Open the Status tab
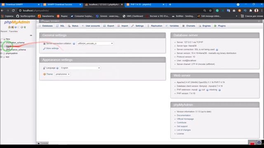This screenshot has height=148, width=264. point(73,26)
